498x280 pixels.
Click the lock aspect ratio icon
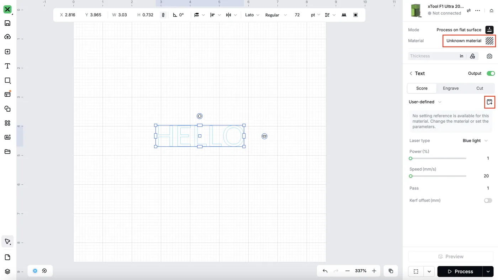[163, 15]
